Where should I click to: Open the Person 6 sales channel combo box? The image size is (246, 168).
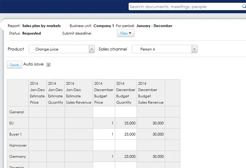point(164,49)
